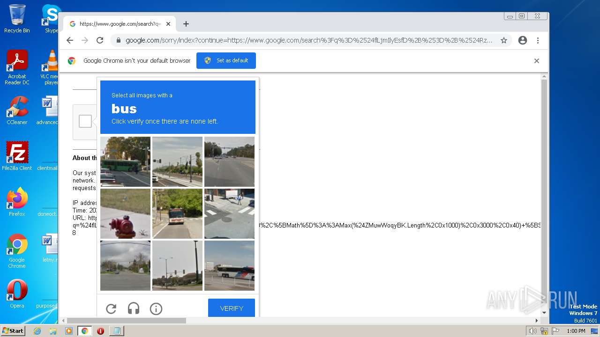Image resolution: width=600 pixels, height=337 pixels.
Task: Select the street lamp pole image tile
Action: (x=177, y=265)
